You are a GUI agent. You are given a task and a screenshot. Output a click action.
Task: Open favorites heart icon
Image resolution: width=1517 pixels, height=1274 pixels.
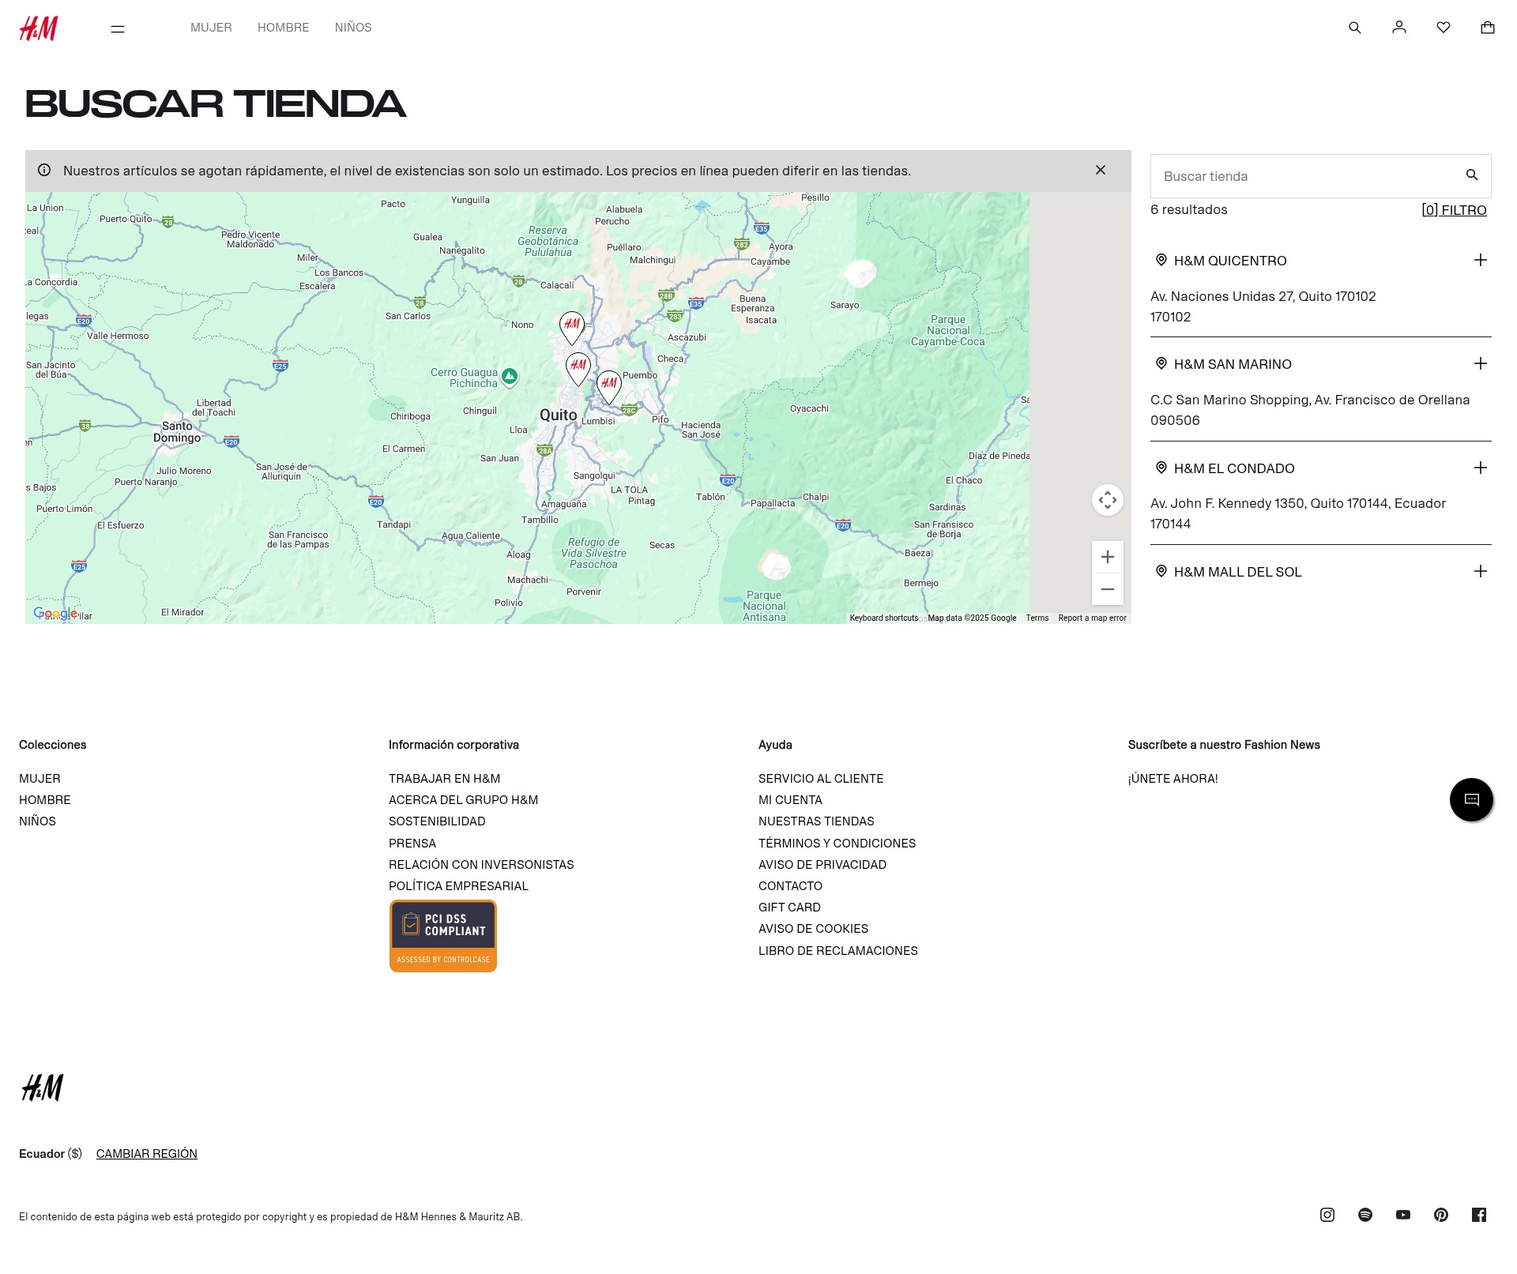pos(1444,28)
